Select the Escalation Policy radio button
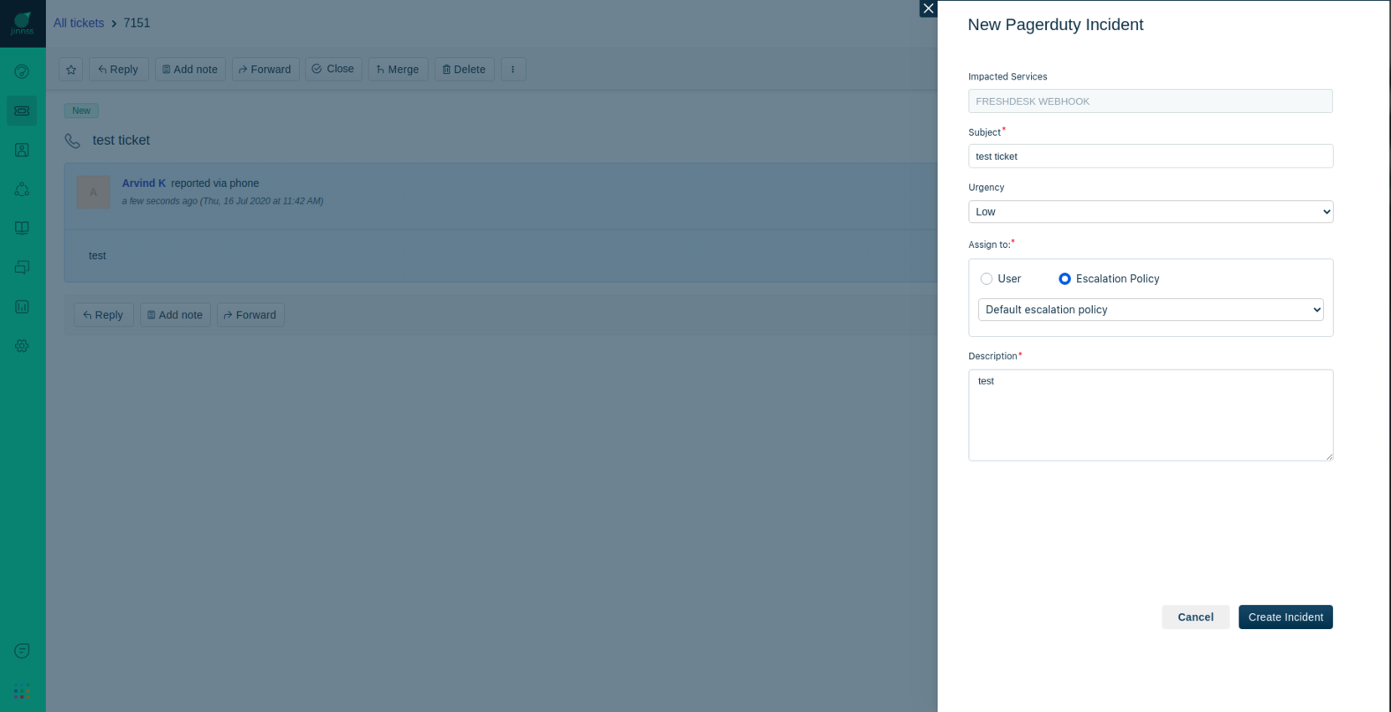Screen dimensions: 1391x712 click(1064, 279)
